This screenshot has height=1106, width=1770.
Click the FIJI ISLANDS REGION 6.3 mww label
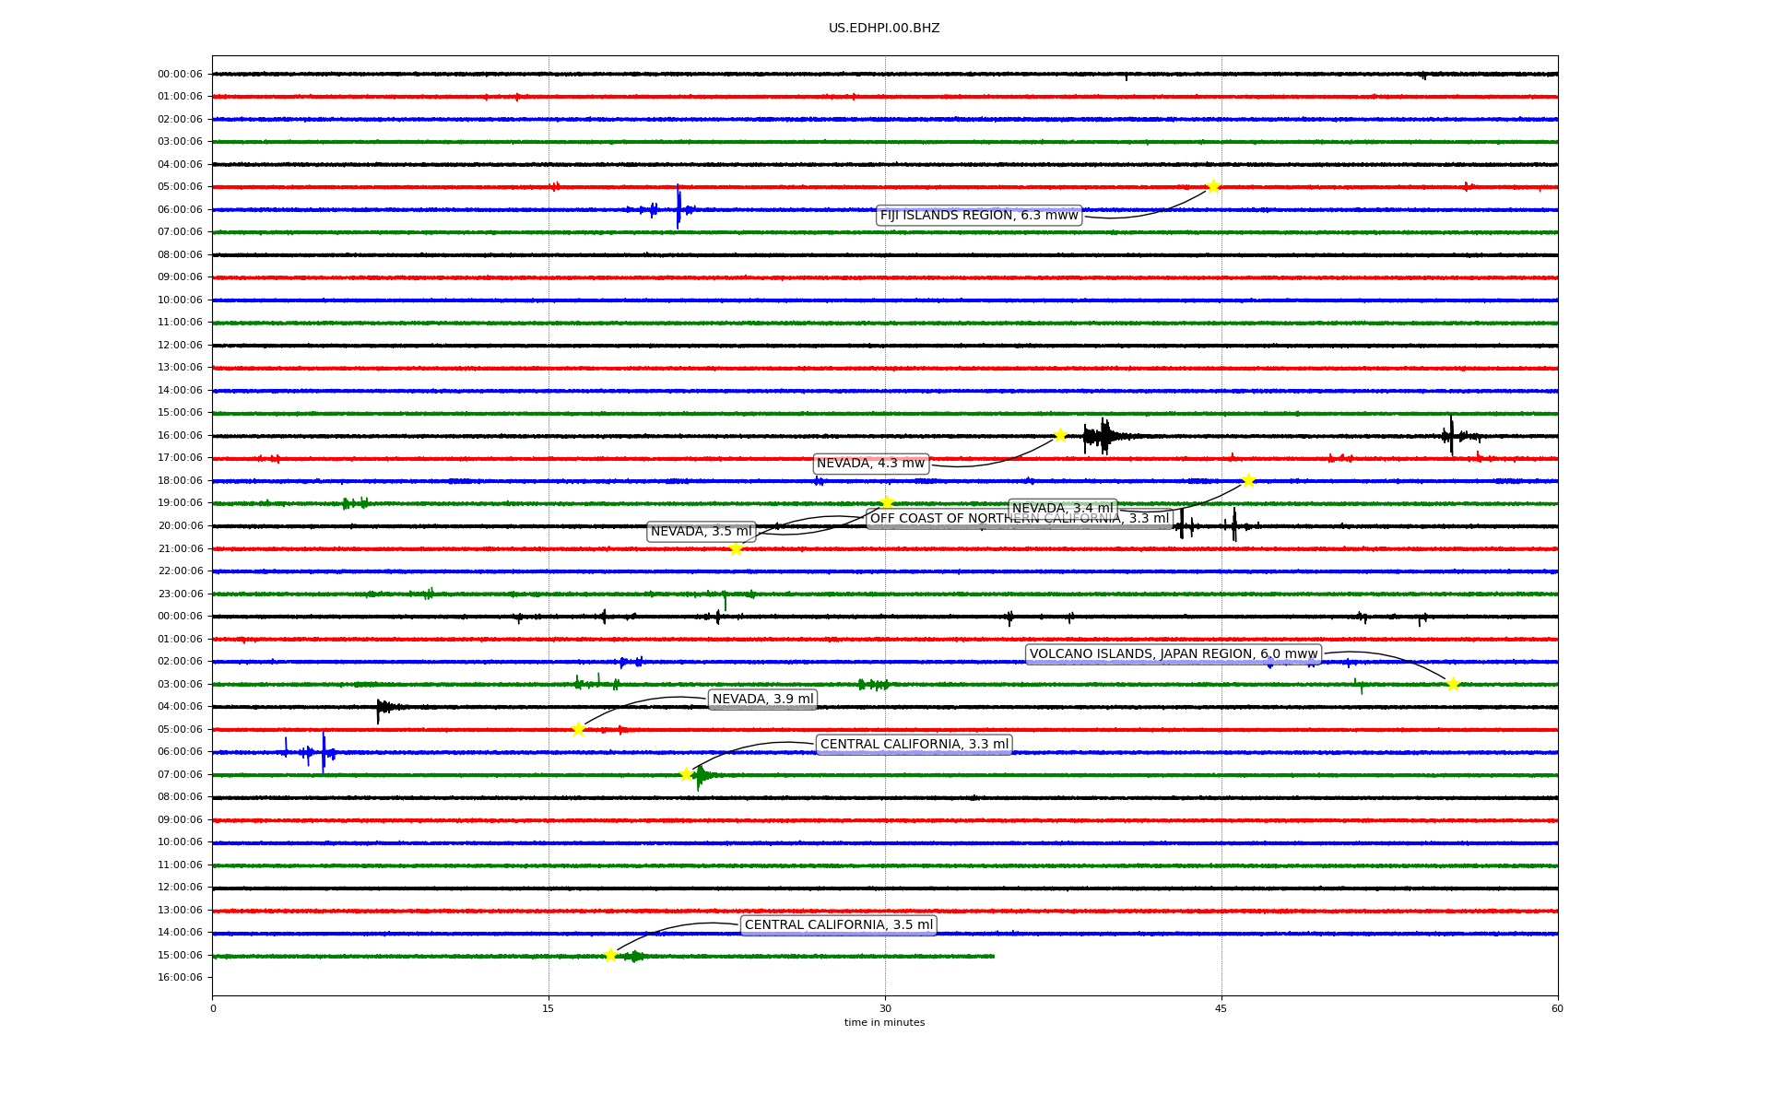point(978,216)
